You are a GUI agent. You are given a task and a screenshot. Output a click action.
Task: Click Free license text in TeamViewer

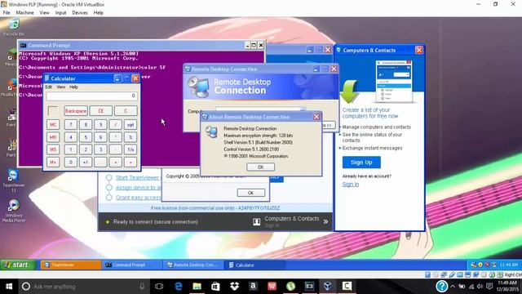point(215,208)
